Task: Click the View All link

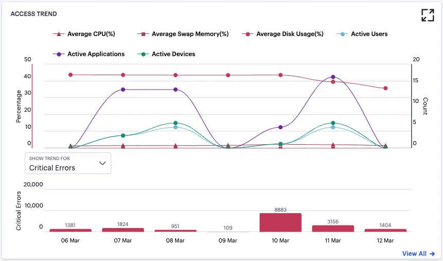Action: click(418, 254)
